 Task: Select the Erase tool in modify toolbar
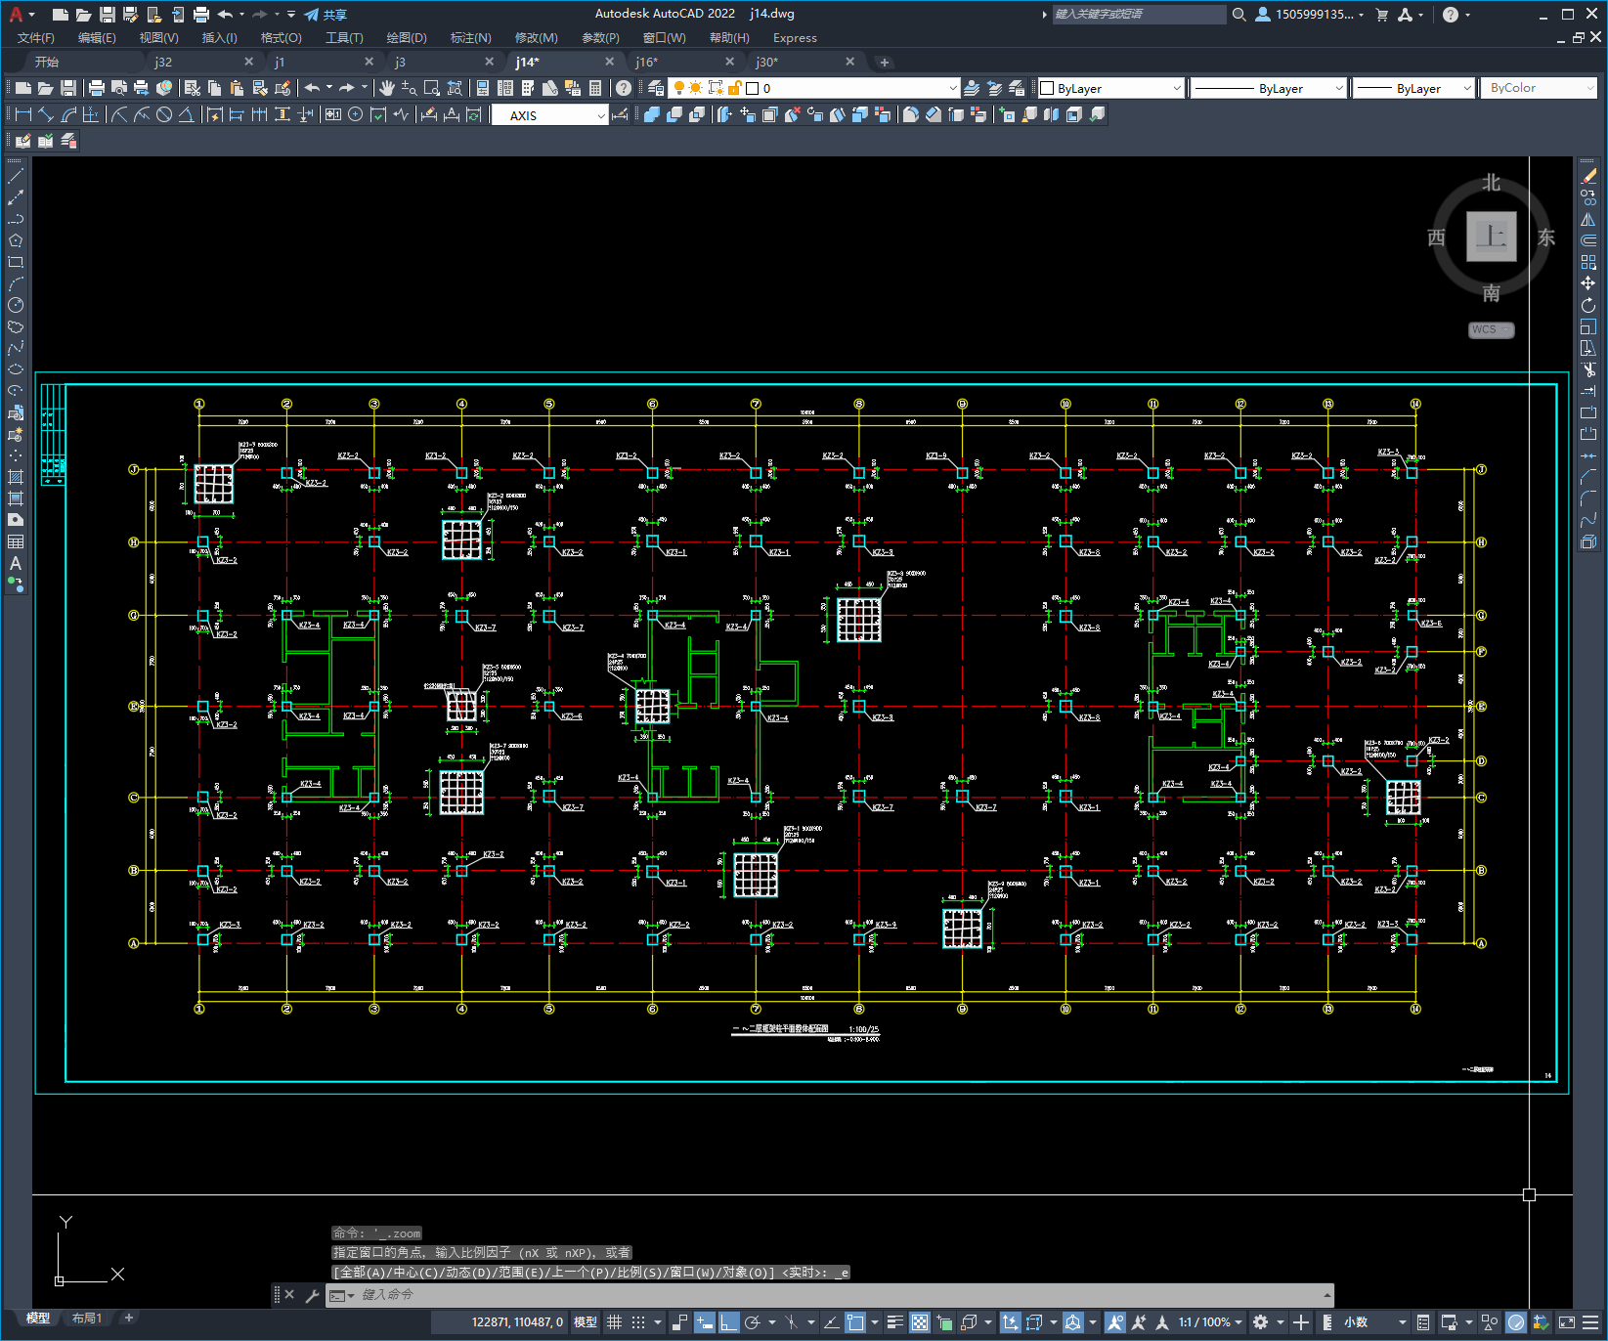point(1588,176)
